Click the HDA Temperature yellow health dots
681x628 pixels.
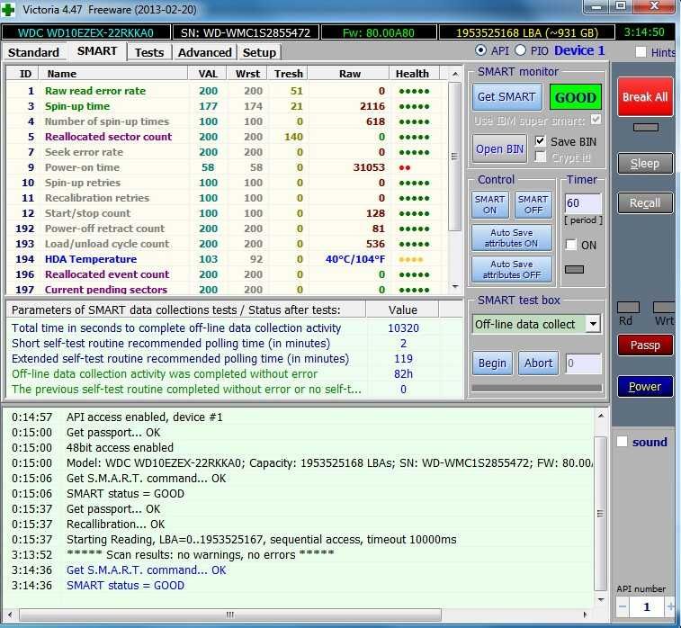click(411, 260)
